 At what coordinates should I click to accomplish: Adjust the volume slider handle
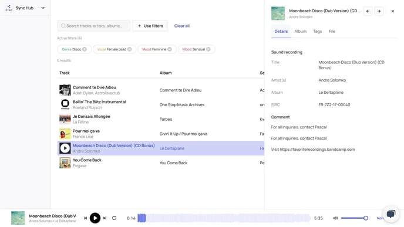pyautogui.click(x=366, y=218)
